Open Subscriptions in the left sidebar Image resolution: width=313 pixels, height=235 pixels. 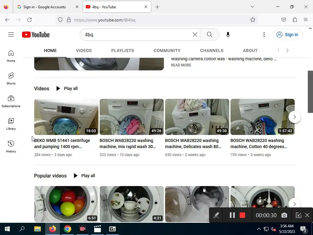(x=11, y=101)
